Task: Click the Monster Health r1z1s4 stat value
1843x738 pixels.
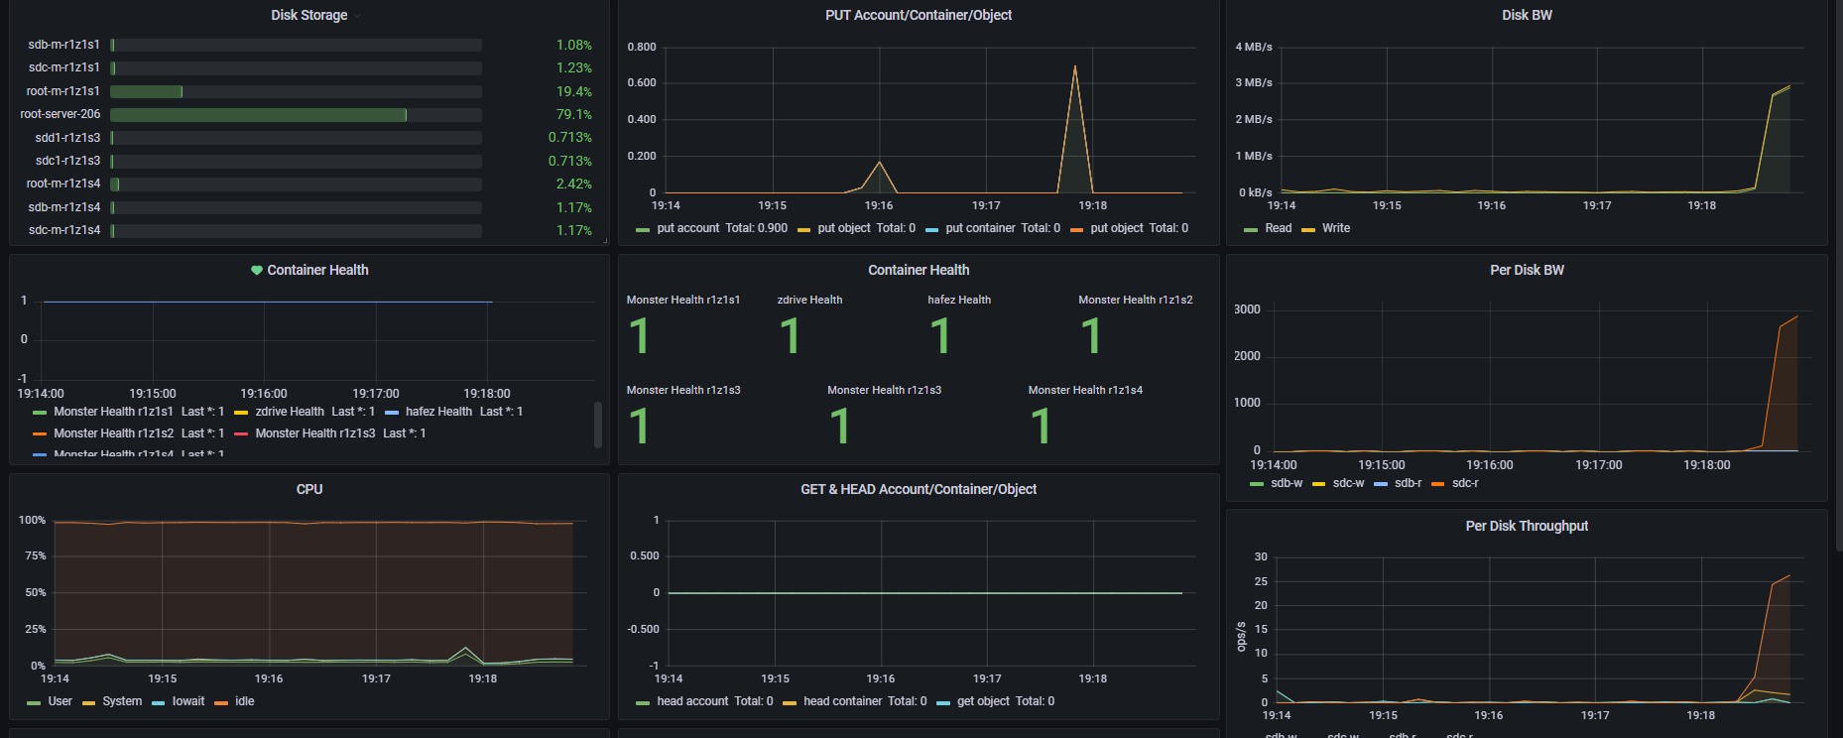Action: point(1041,427)
